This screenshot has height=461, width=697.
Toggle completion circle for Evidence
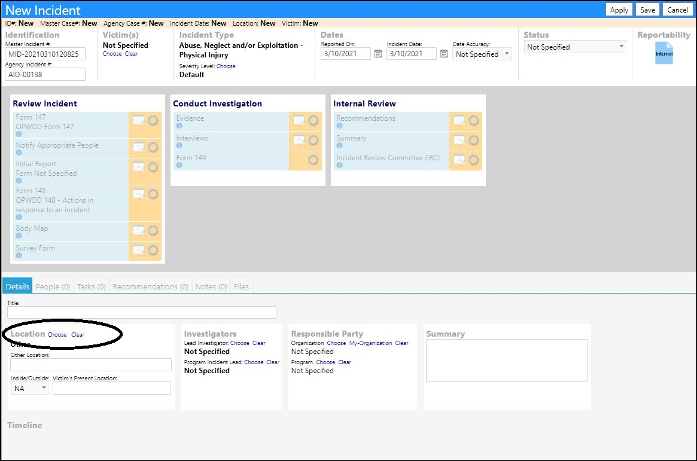click(x=314, y=120)
